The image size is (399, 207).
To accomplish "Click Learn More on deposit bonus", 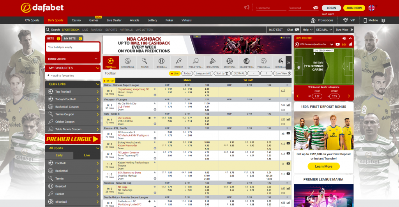I will click(x=323, y=166).
